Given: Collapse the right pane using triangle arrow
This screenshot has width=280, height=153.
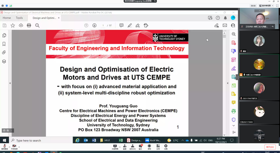Looking at the screenshot, I should [227, 83].
